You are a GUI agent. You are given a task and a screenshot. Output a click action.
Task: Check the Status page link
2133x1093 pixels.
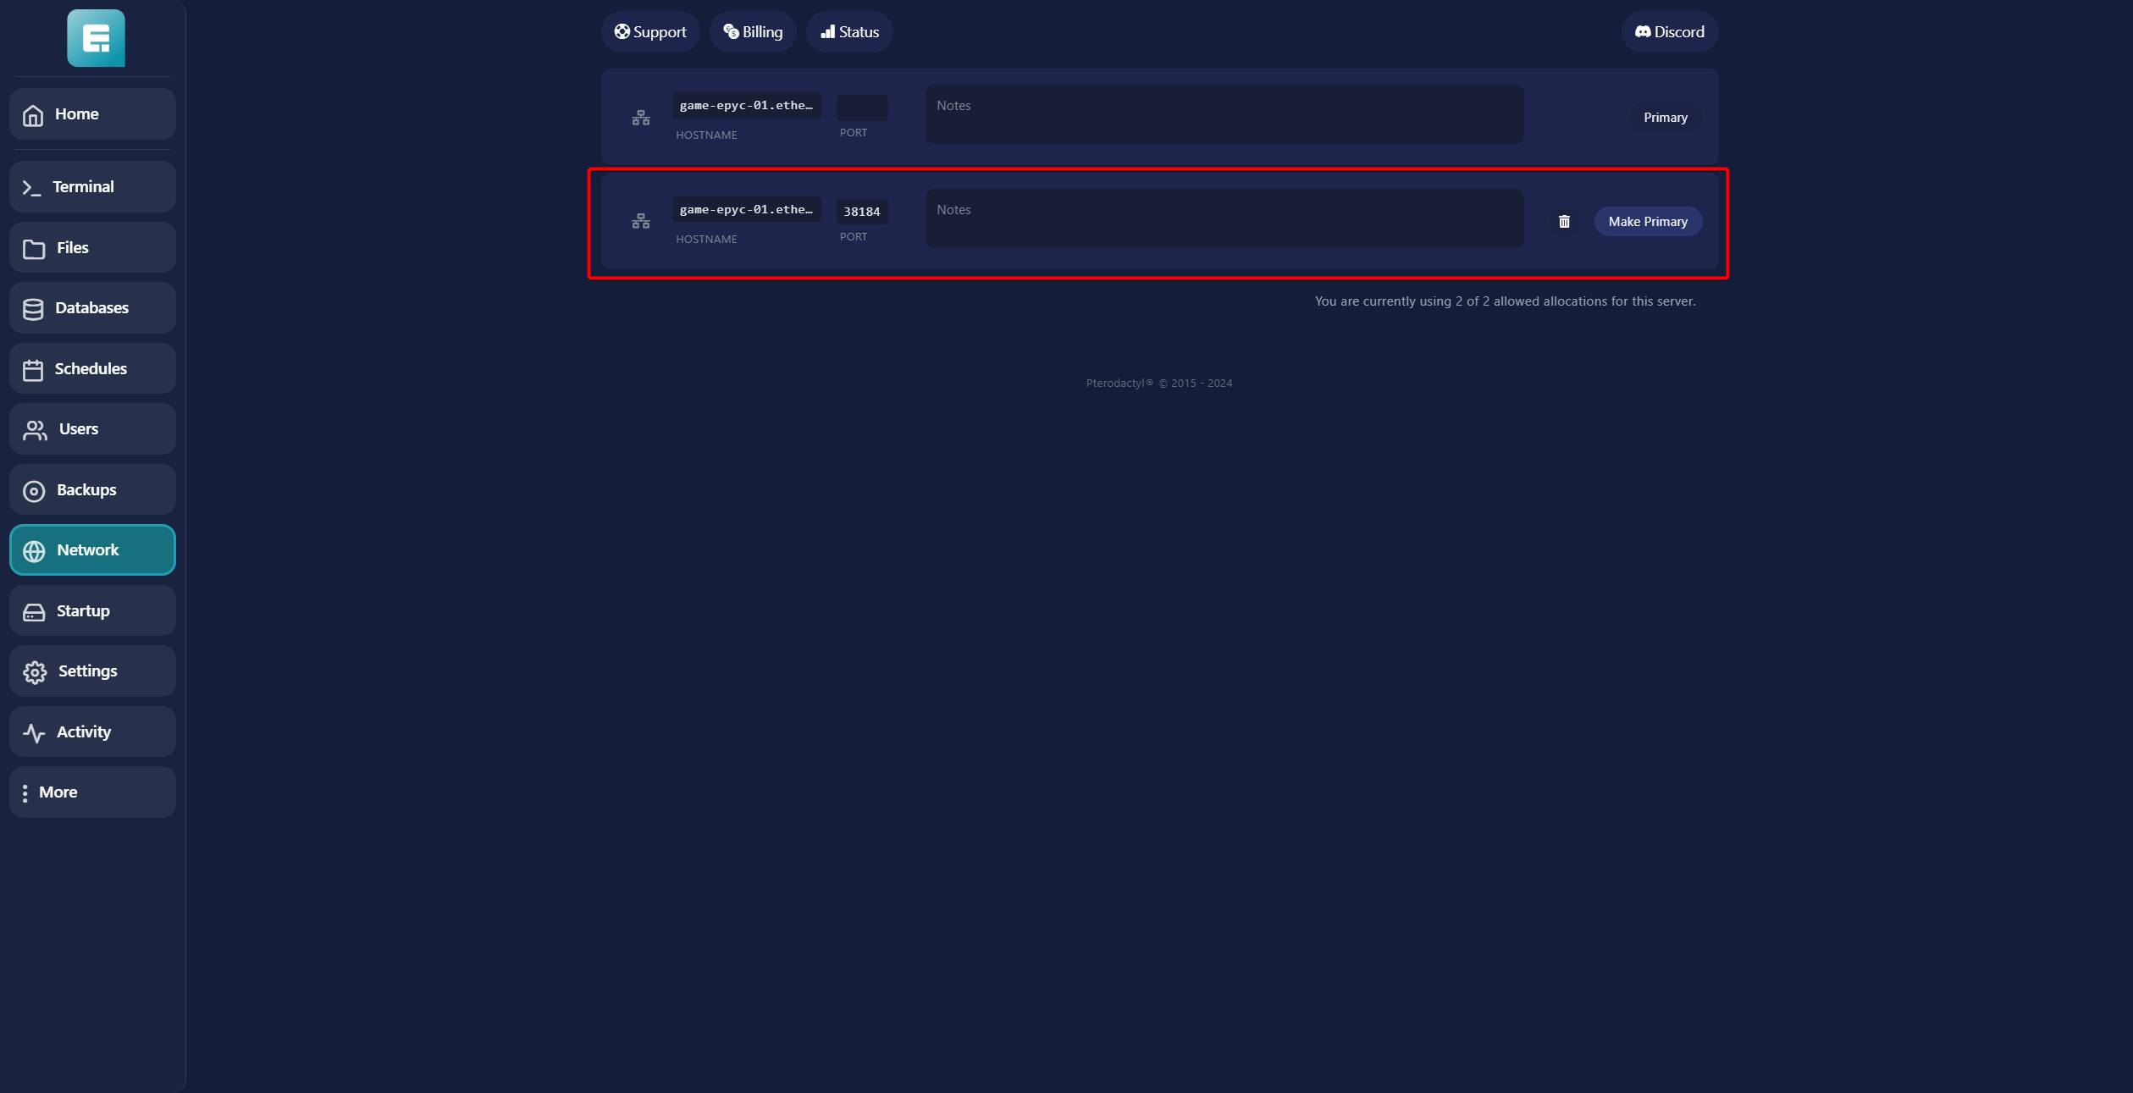[849, 32]
